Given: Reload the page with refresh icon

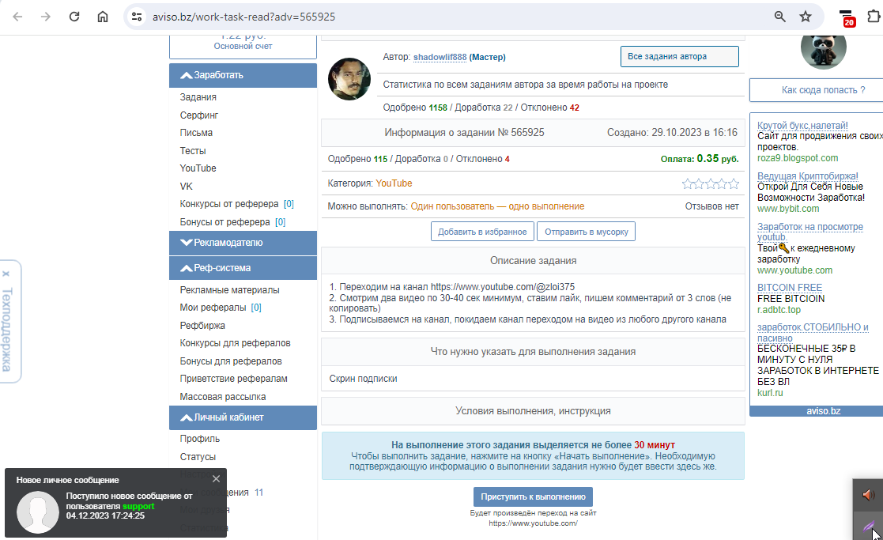Looking at the screenshot, I should (x=74, y=17).
